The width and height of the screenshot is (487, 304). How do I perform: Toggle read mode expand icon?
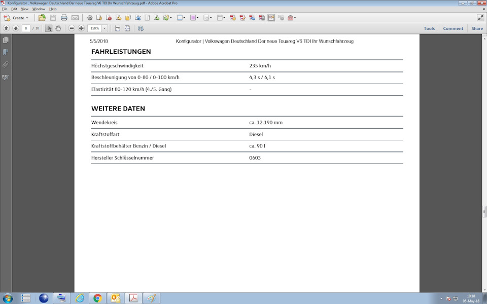tap(480, 18)
